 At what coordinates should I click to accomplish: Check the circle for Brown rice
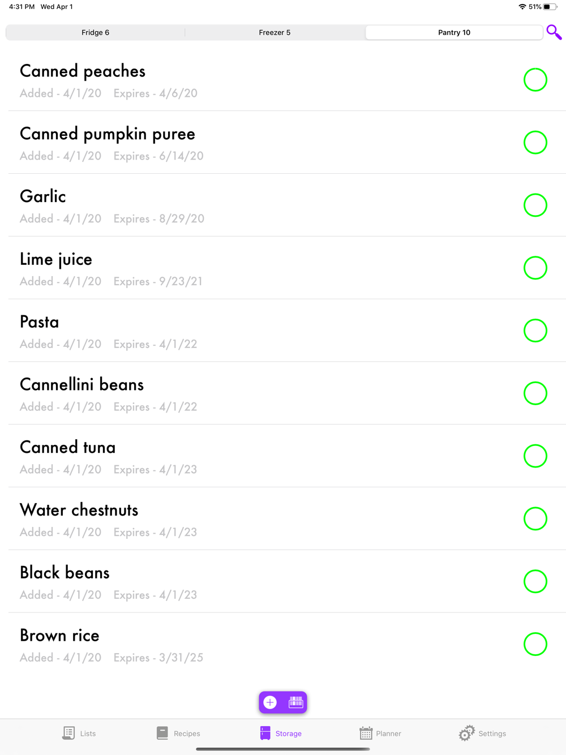(535, 644)
